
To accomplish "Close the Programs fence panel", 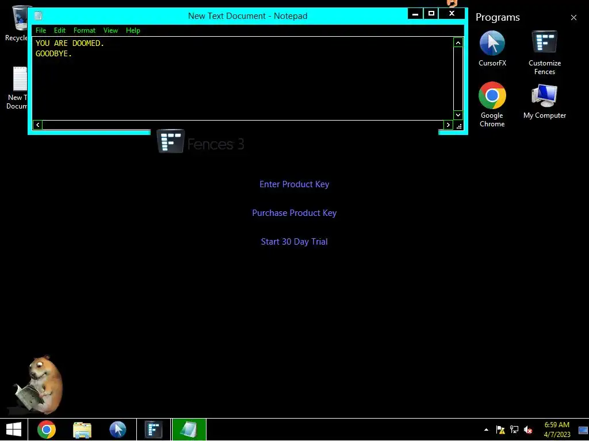I will [x=573, y=18].
